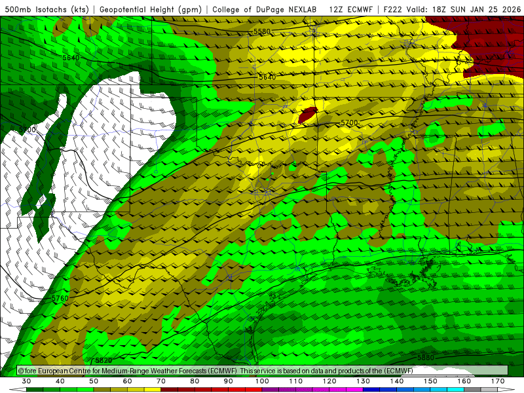Click the color scale value 130
524x393 pixels.
(363, 381)
